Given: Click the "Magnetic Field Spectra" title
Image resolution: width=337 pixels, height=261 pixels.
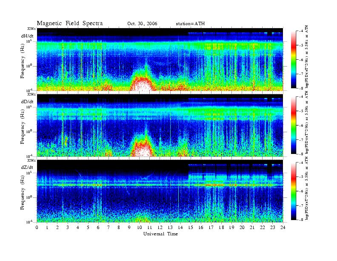Looking at the screenshot, I should [70, 23].
